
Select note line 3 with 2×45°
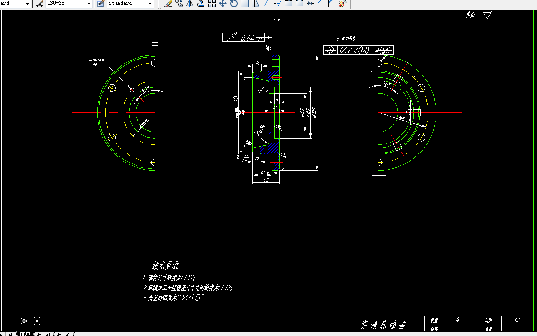pos(174,297)
